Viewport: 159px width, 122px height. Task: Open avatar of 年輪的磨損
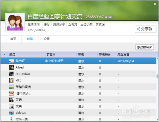click(x=11, y=87)
